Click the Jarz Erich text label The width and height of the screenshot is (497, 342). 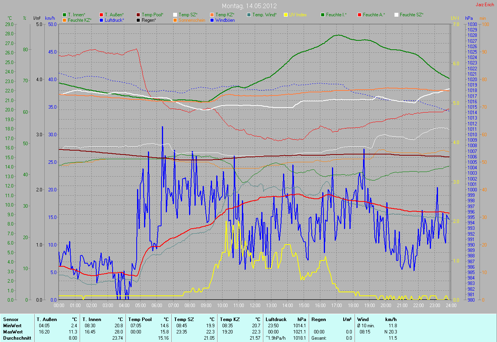pyautogui.click(x=485, y=5)
